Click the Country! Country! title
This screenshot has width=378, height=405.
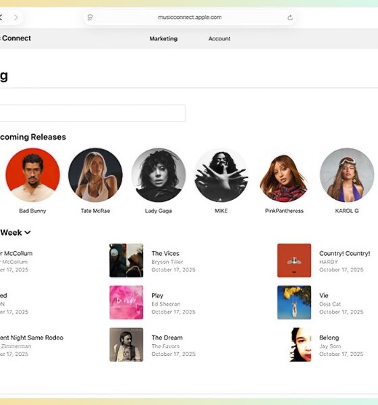[345, 253]
